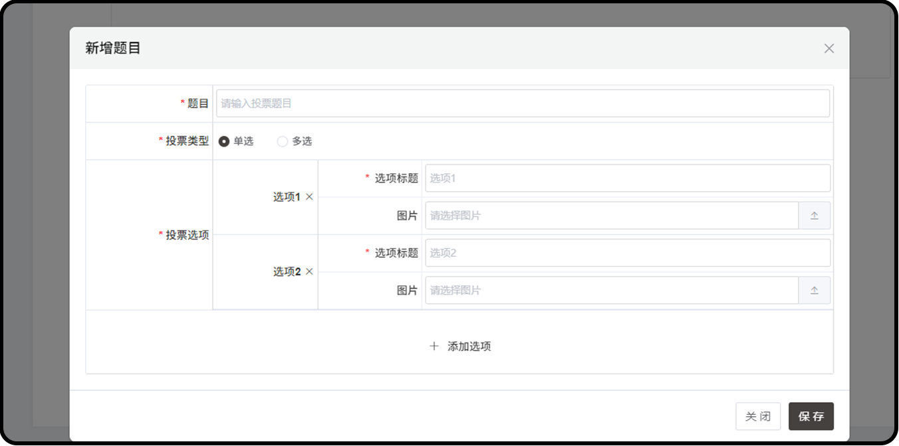Click the 投票类型 label

tap(187, 141)
